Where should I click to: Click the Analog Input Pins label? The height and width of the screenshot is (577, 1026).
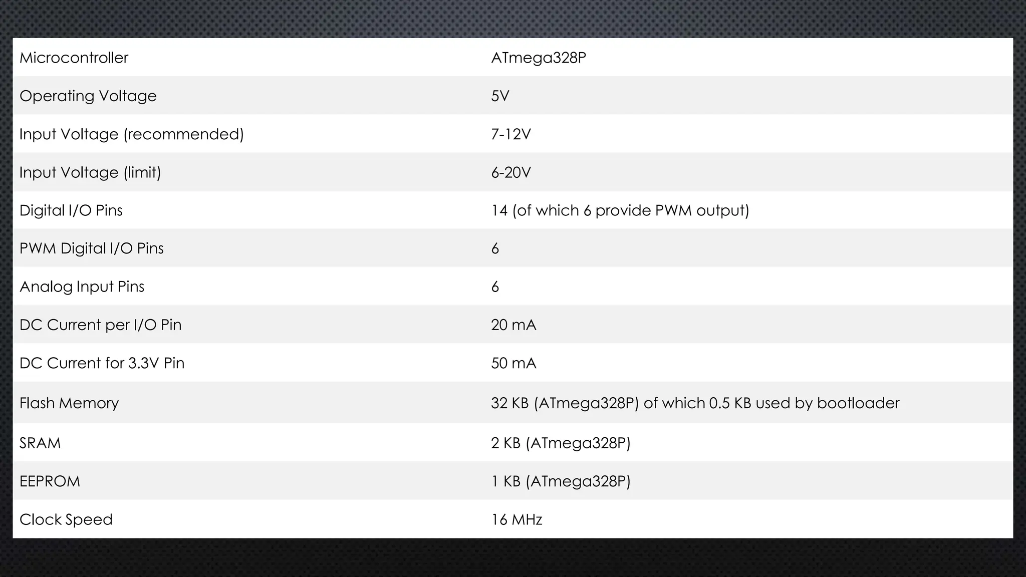point(82,287)
